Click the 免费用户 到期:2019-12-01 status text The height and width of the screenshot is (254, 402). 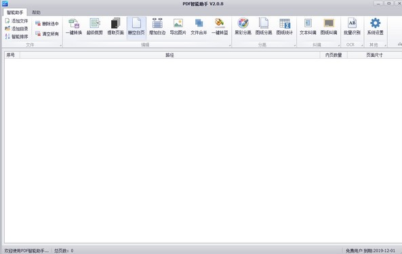coord(370,251)
